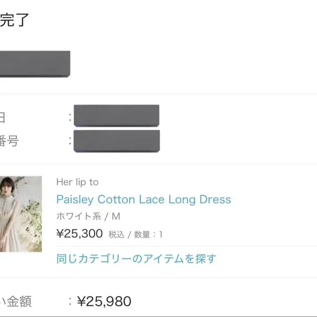317x317 pixels.
Task: Click the redacted date value box
Action: tap(116, 116)
